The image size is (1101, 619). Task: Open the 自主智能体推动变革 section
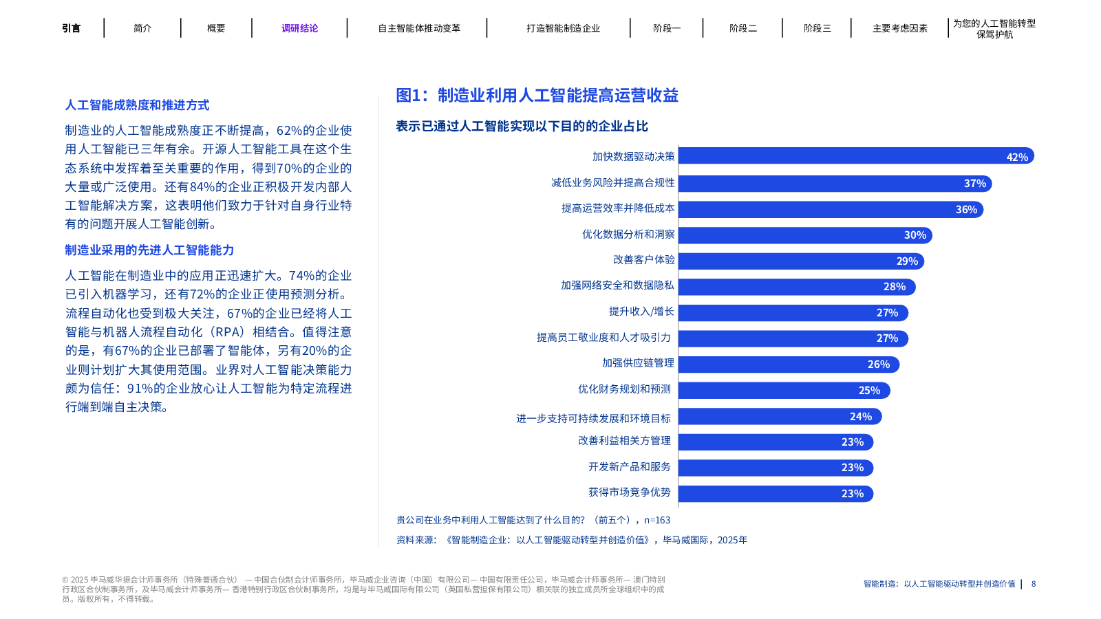[x=418, y=28]
